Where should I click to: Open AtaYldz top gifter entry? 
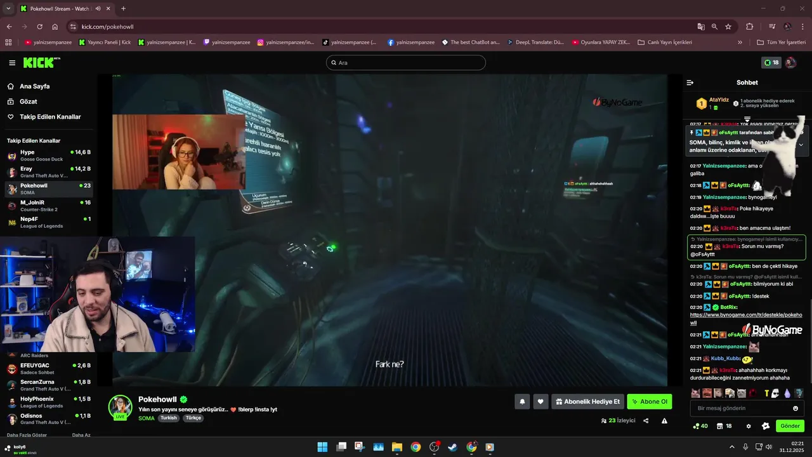tap(713, 103)
